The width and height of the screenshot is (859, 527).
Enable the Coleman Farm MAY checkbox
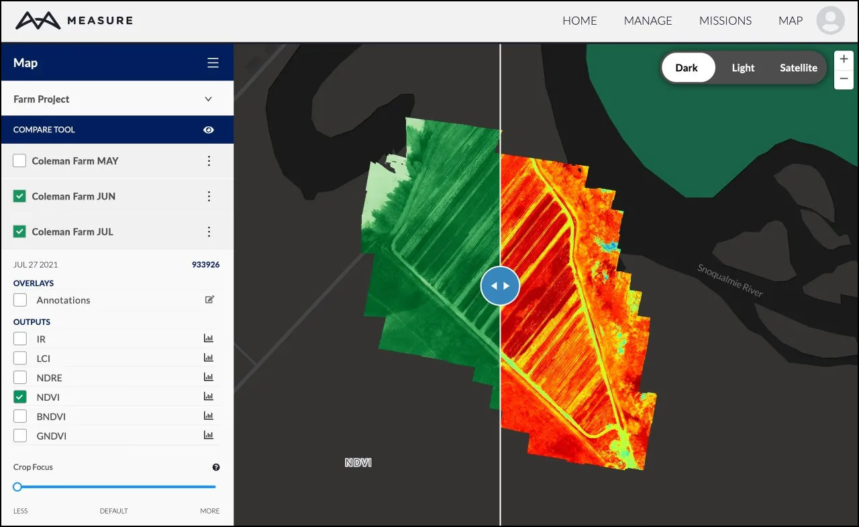click(20, 161)
